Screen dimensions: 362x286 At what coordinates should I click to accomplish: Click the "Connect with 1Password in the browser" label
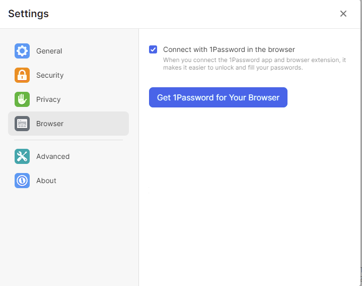coord(229,49)
